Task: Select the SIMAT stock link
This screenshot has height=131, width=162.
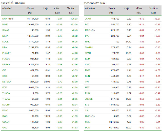Action: coord(6,30)
